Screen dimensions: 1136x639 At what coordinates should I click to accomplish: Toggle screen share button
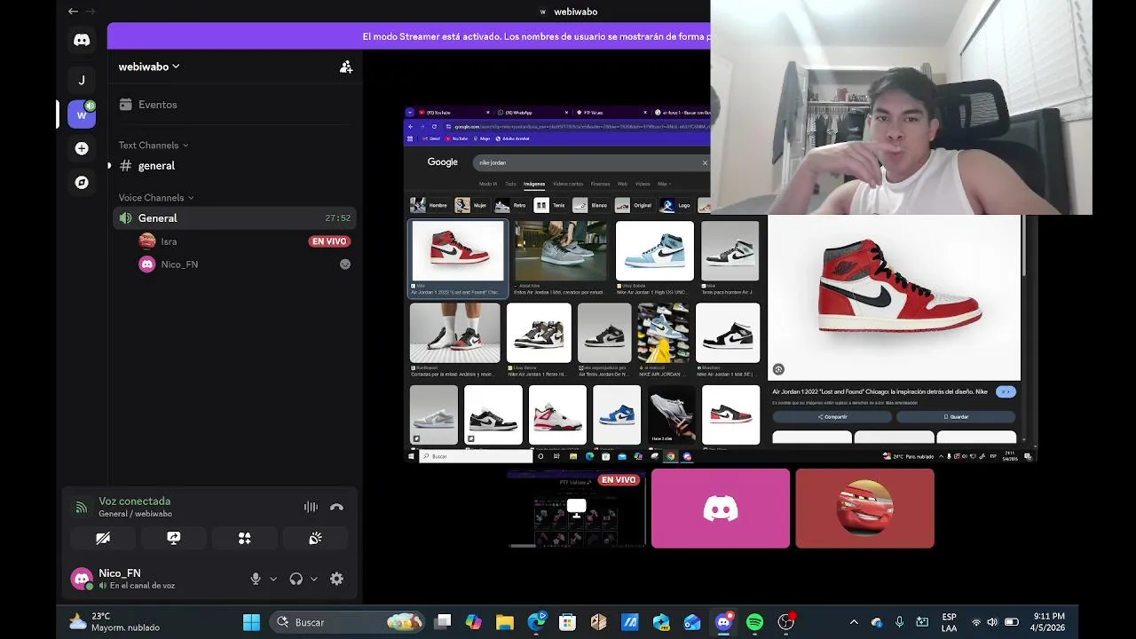174,538
